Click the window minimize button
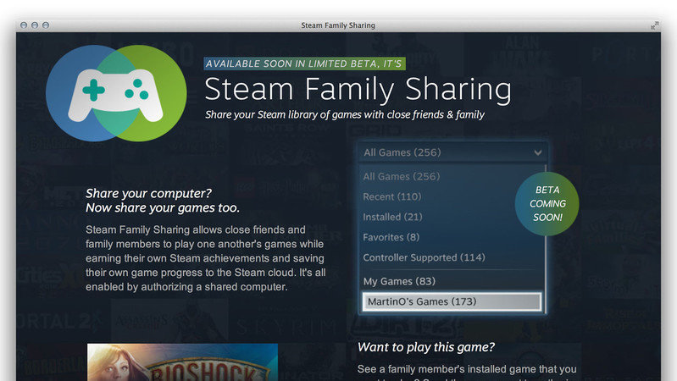Screen dimensions: 677x381 35,25
